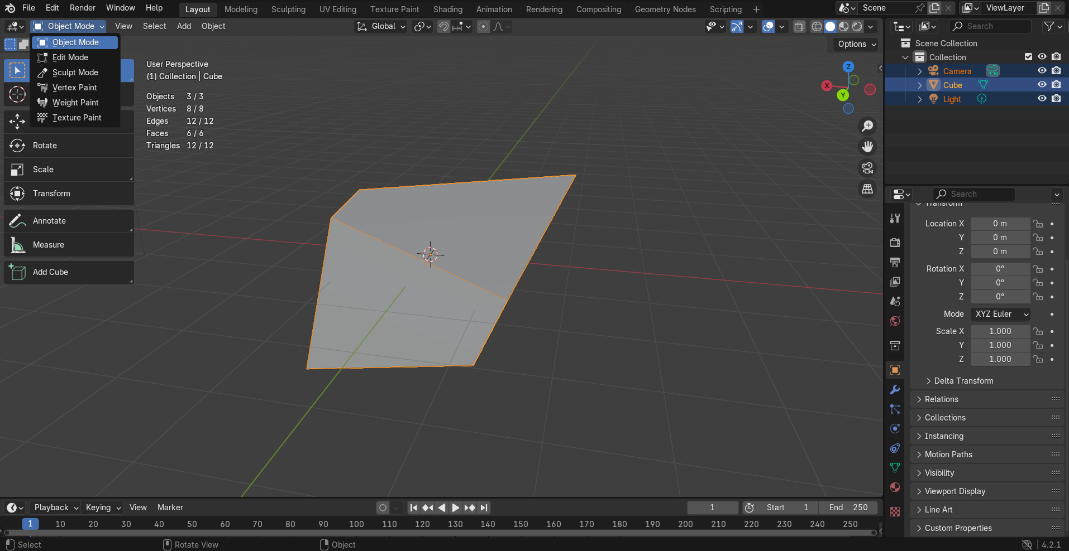
Task: Open the Particles properties tab icon
Action: coord(895,409)
